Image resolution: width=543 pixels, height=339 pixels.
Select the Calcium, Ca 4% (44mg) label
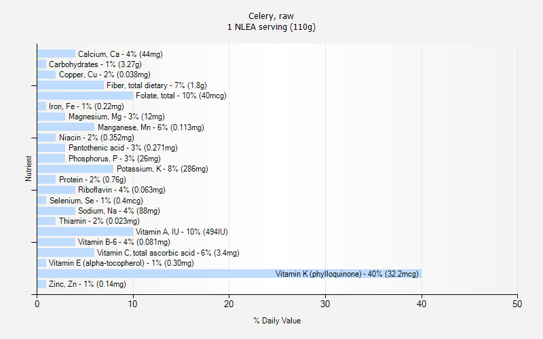click(120, 54)
